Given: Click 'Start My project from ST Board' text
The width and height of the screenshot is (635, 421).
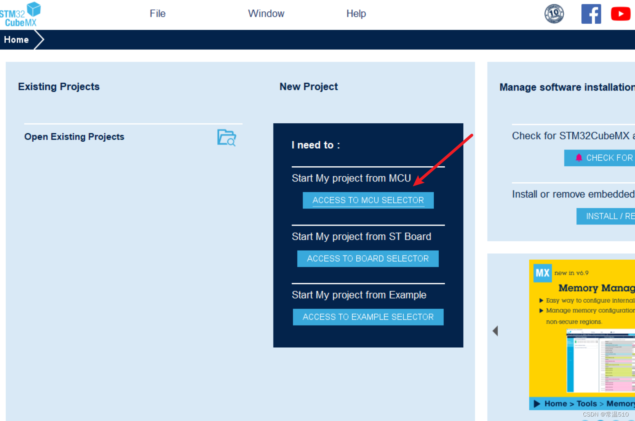Looking at the screenshot, I should (x=362, y=237).
